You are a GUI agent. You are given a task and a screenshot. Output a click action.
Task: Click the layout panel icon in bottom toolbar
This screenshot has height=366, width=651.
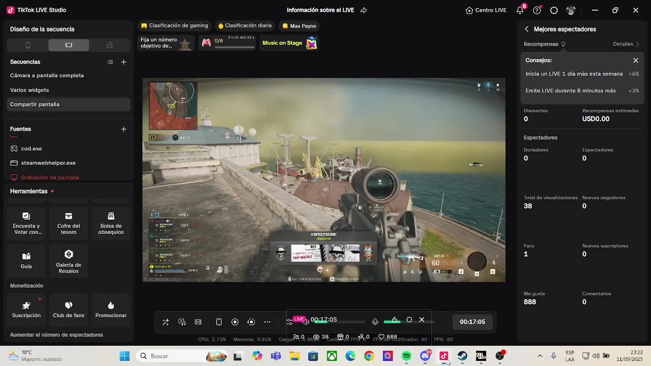pos(198,322)
